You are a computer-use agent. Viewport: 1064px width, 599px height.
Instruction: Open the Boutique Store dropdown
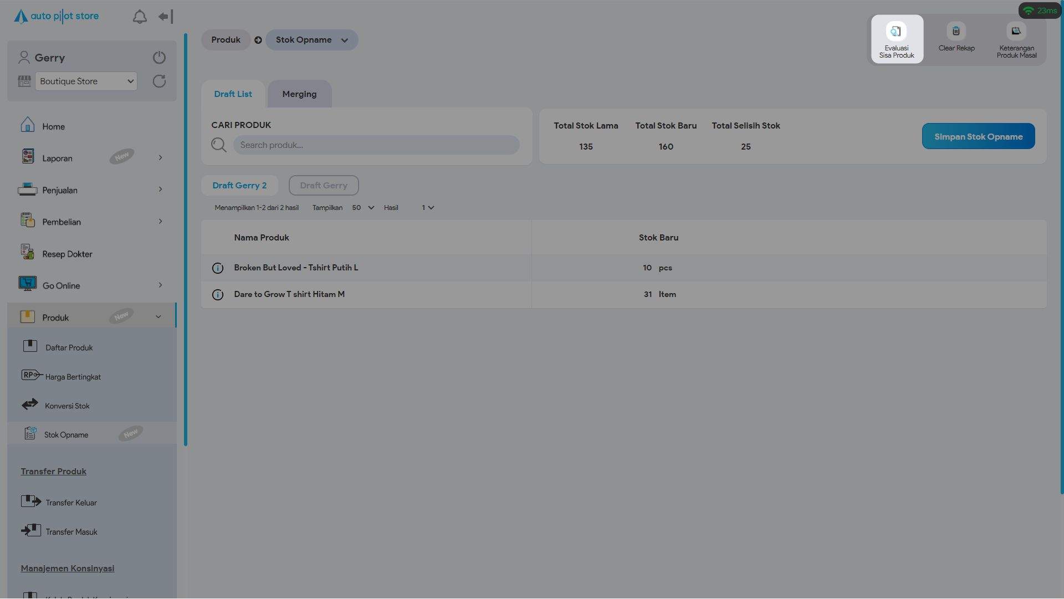point(86,81)
